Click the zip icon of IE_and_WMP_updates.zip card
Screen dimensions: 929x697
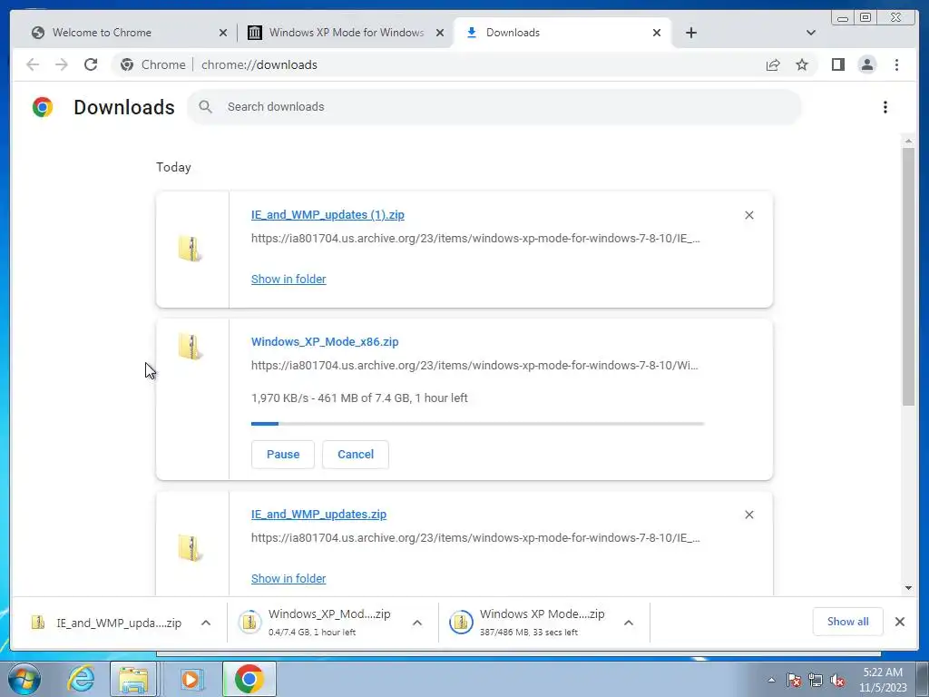[x=191, y=548]
